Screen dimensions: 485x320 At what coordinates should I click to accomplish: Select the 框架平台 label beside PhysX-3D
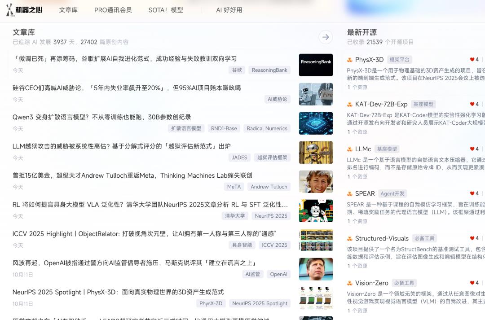click(399, 60)
